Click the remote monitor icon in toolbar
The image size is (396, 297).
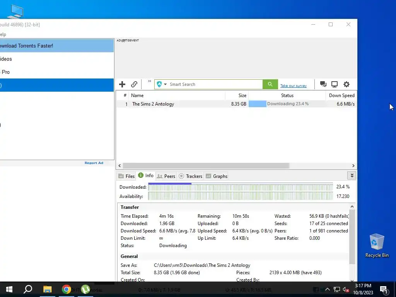point(335,84)
